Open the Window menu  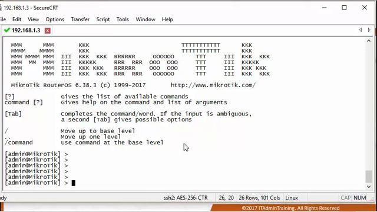tap(145, 19)
